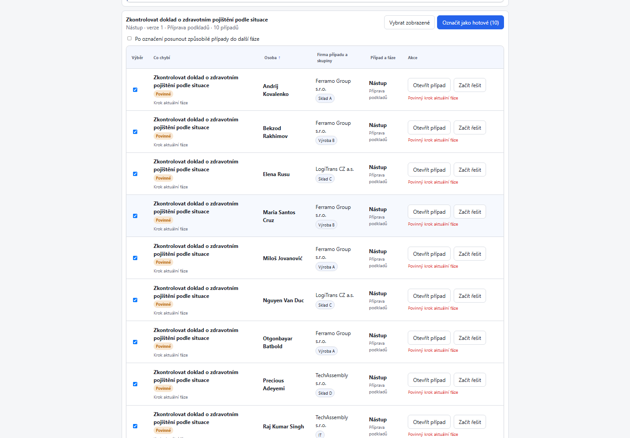Open the case for Elena Rusu
This screenshot has width=630, height=438.
pyautogui.click(x=429, y=170)
